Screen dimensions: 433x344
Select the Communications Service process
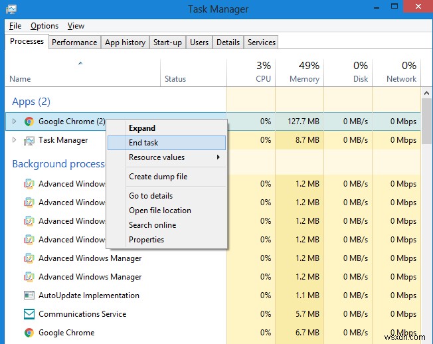[213, 314]
